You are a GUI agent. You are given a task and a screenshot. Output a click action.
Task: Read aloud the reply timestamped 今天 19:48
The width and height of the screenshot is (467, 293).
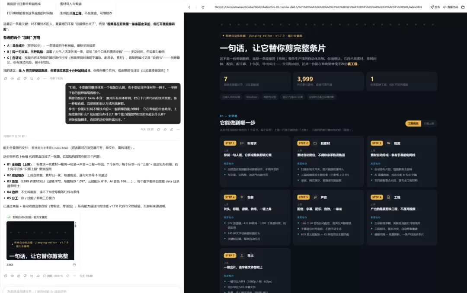(12, 276)
